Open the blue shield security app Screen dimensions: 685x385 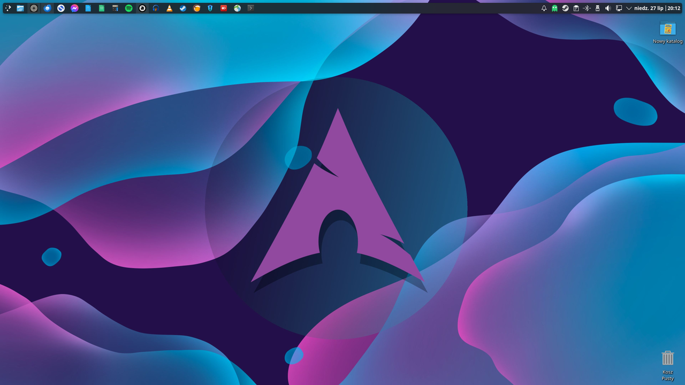210,8
